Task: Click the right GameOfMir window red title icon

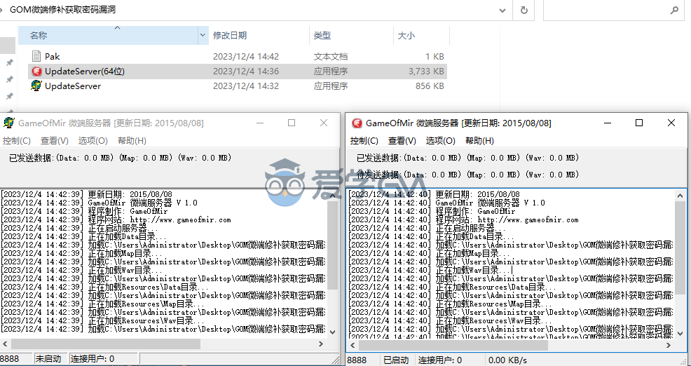Action: pos(357,123)
